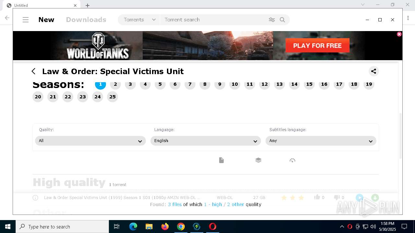Click the World of Tanks banner logo
Viewport: 415px width, 233px height.
tap(98, 46)
